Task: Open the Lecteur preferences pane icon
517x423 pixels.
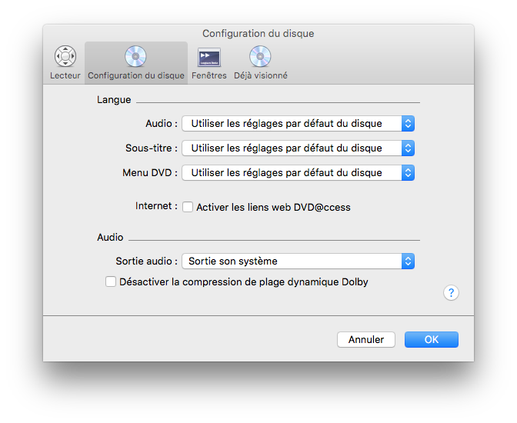Action: pyautogui.click(x=65, y=56)
